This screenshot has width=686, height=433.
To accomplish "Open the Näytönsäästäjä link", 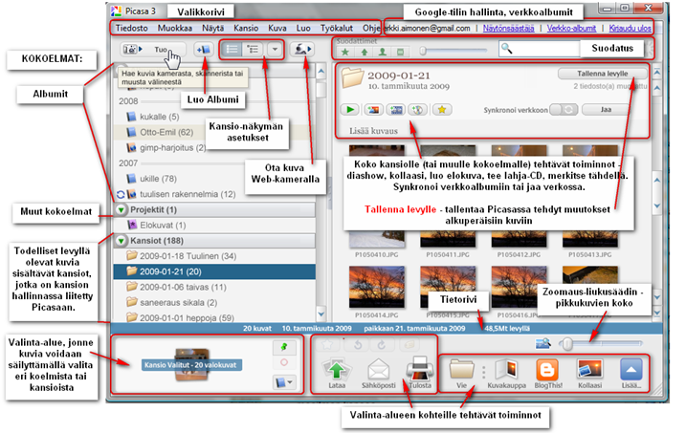I will tap(508, 29).
